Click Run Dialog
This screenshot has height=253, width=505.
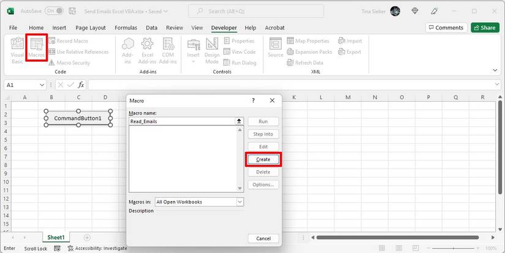[x=239, y=63]
